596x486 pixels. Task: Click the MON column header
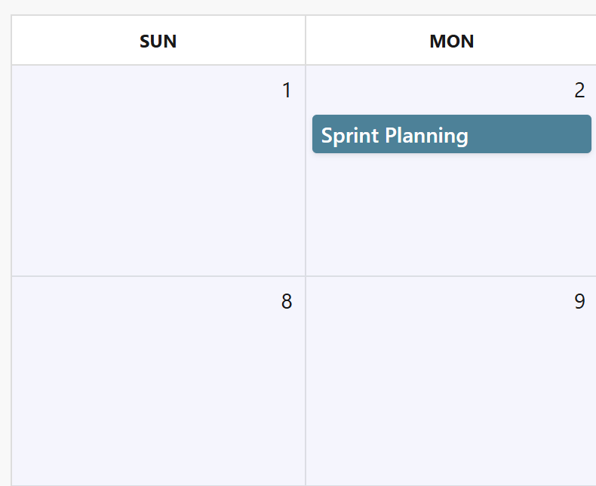(x=452, y=41)
